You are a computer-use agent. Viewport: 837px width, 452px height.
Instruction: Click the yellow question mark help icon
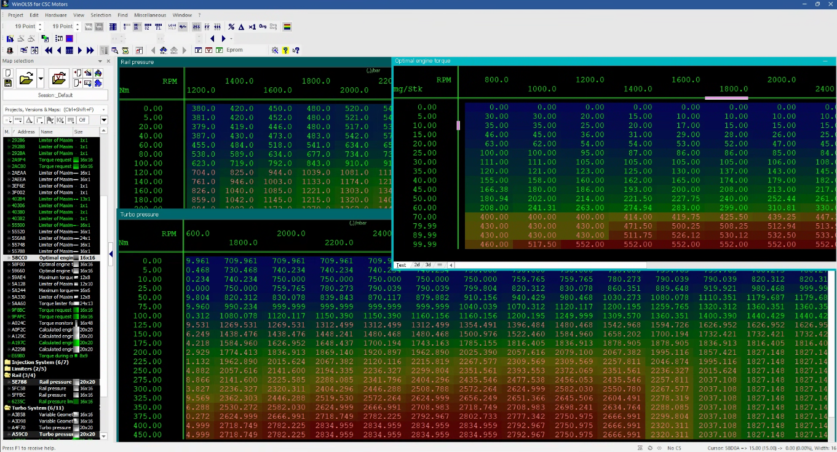[x=285, y=50]
